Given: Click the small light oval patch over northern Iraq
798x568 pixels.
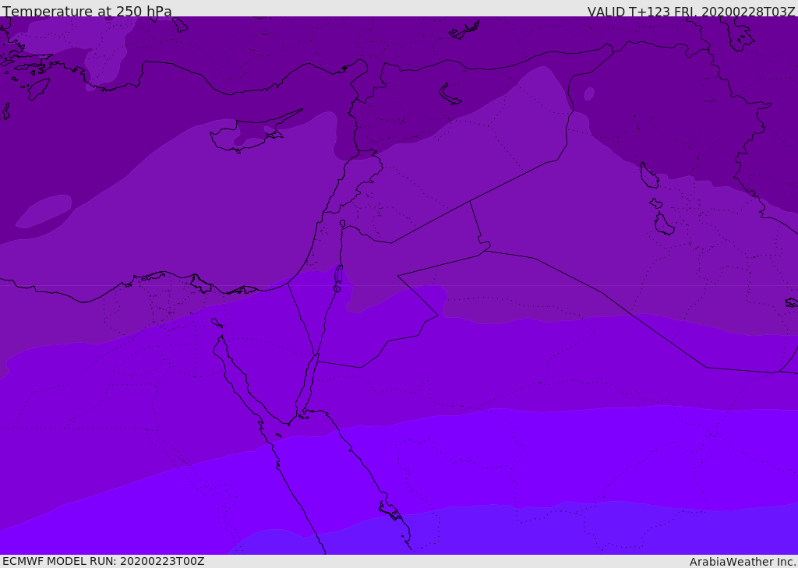Looking at the screenshot, I should (x=589, y=94).
